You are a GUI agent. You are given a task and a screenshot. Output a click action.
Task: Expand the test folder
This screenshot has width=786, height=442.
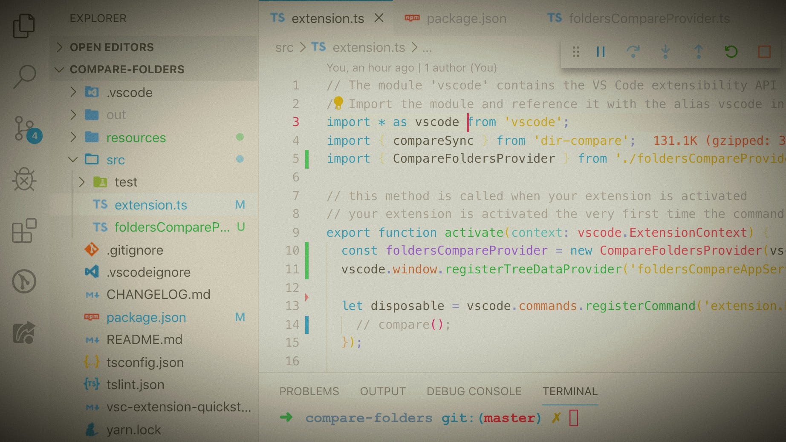(x=82, y=182)
